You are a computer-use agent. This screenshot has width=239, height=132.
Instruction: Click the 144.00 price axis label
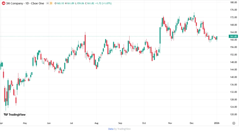(233, 69)
